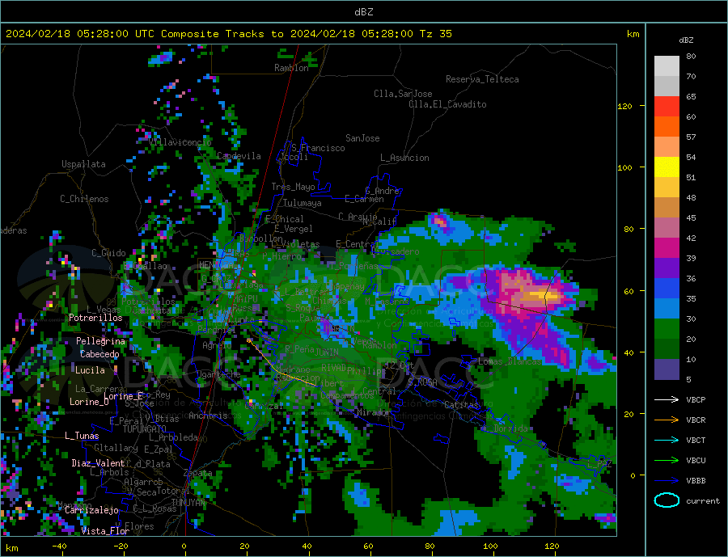Click the TUPUNGATO map label
The width and height of the screenshot is (728, 557).
click(145, 429)
